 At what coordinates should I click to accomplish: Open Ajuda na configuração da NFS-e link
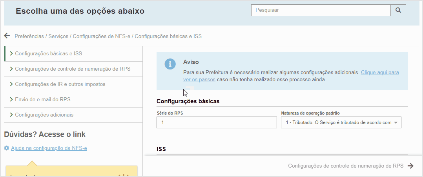coord(49,148)
